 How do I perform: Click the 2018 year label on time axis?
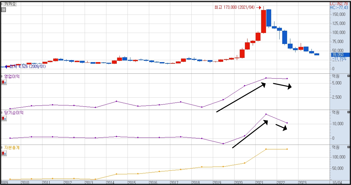(196, 182)
